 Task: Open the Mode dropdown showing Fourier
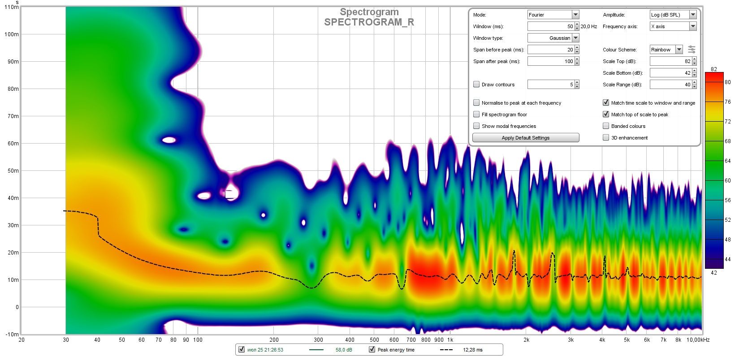click(x=553, y=15)
